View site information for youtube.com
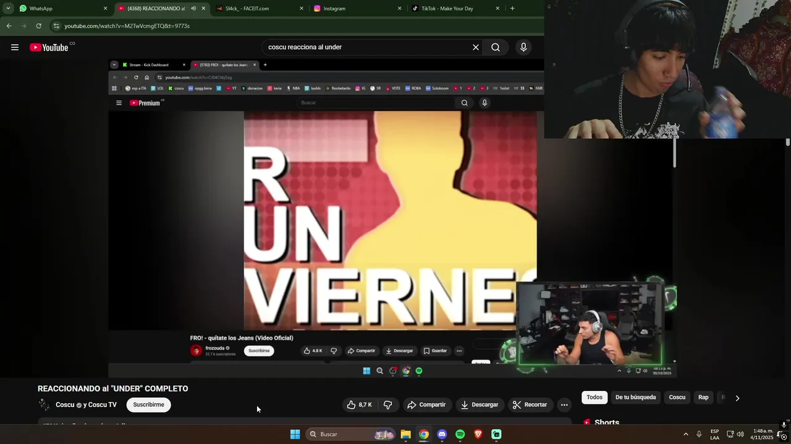 coord(57,26)
